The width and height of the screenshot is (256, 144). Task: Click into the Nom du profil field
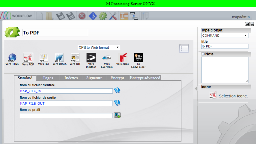tap(66, 116)
